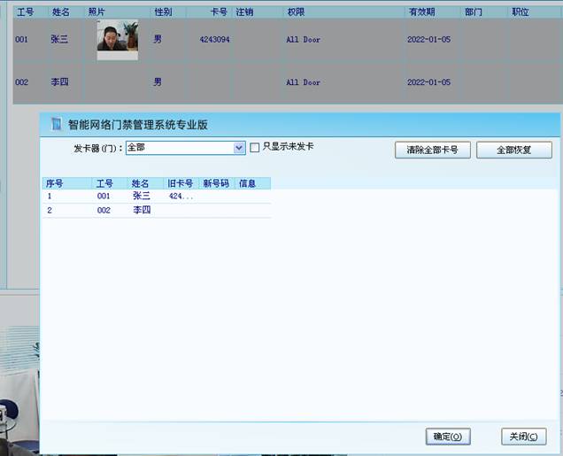Click 001 cell in dialog list

pos(104,196)
